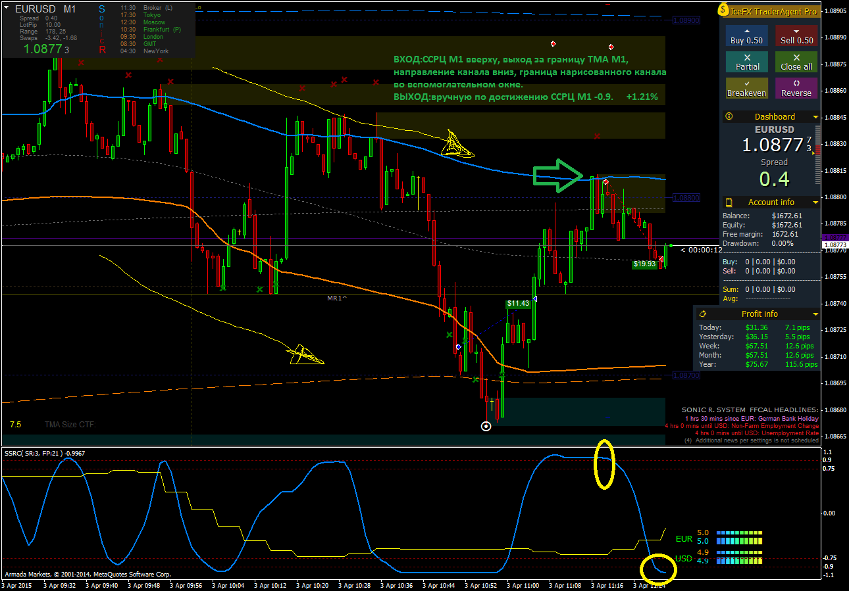
Task: Click Today's profit value $31.36
Action: point(757,327)
